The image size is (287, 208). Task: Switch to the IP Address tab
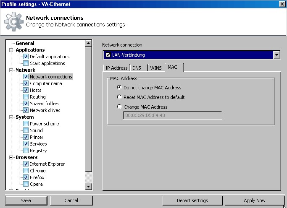[x=116, y=68]
